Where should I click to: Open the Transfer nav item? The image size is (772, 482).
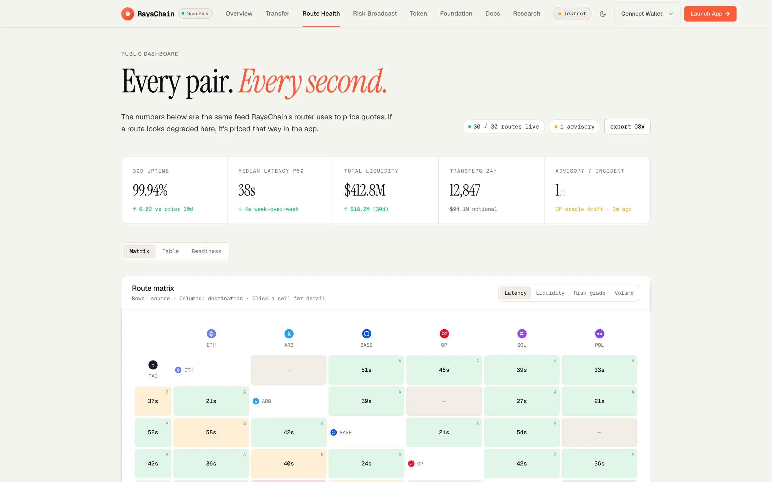pyautogui.click(x=277, y=14)
